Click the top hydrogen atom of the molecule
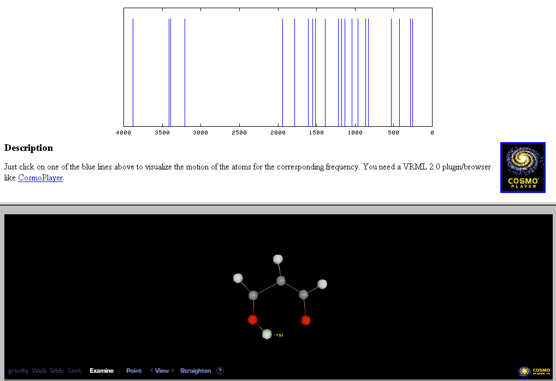Viewport: 556px width, 381px height. coord(278,259)
